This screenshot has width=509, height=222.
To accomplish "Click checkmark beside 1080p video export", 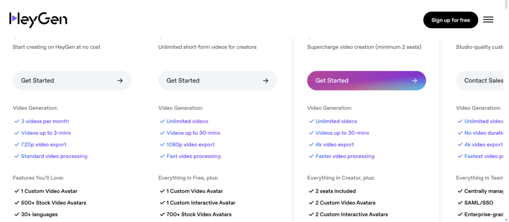I will pos(162,145).
